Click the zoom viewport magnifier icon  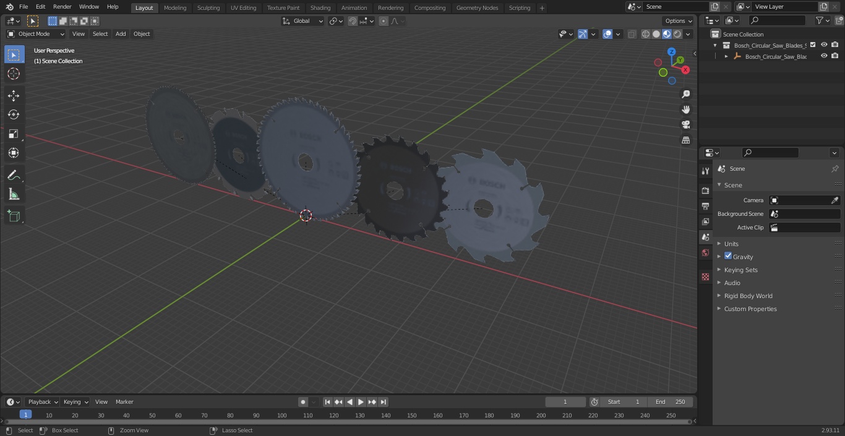pyautogui.click(x=685, y=94)
